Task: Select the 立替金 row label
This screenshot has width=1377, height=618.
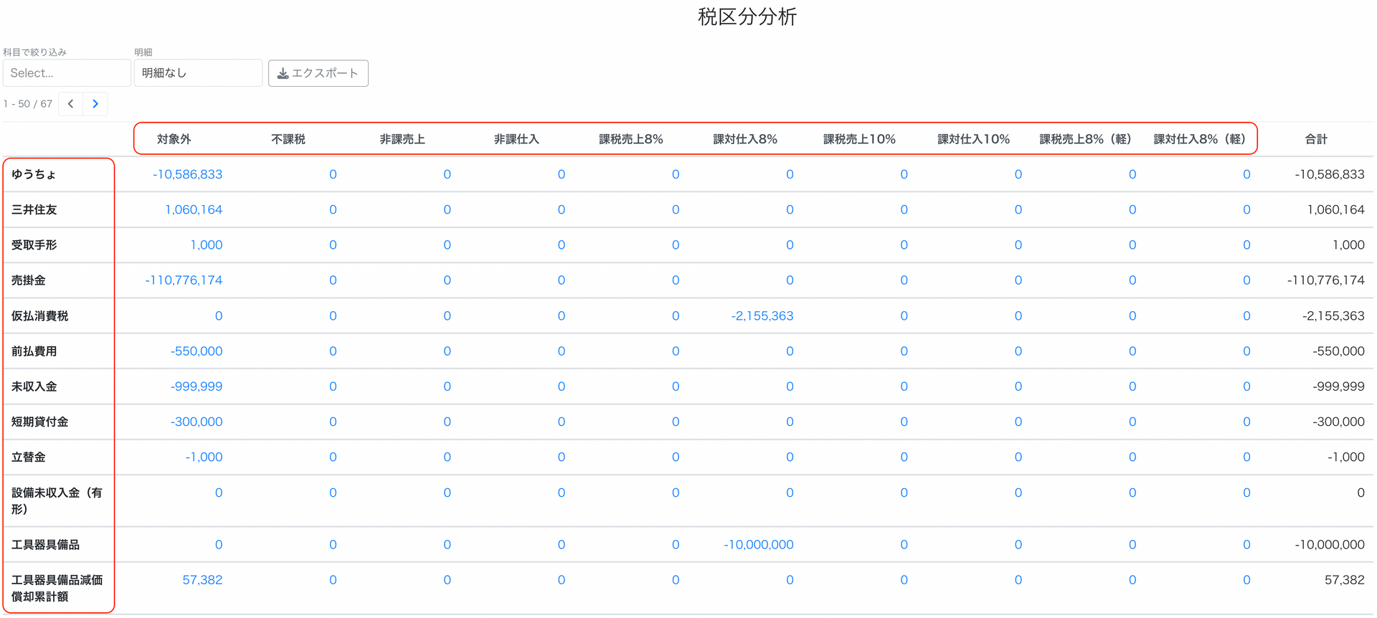Action: (x=28, y=457)
